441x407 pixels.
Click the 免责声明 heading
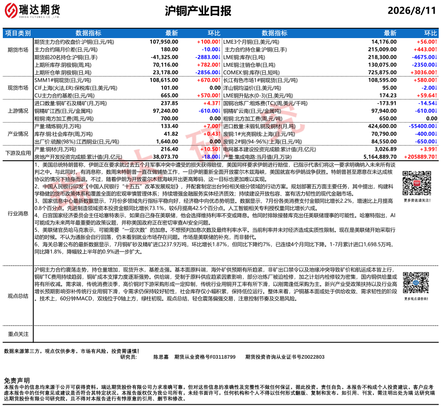tap(17, 381)
